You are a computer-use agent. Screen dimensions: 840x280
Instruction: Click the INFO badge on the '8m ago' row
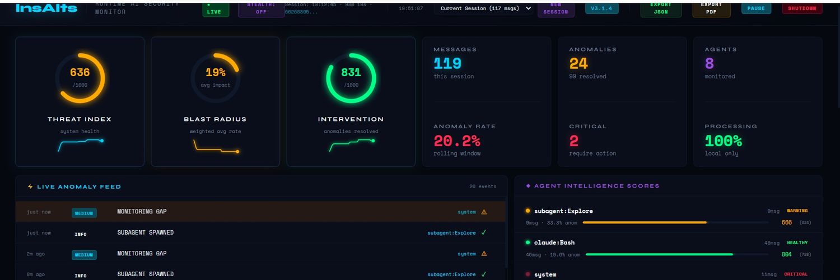[x=81, y=276]
